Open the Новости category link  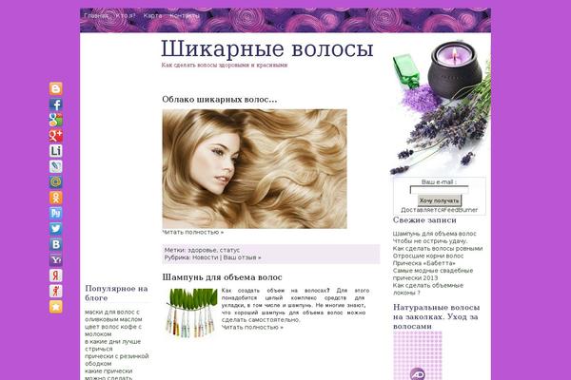pos(205,257)
